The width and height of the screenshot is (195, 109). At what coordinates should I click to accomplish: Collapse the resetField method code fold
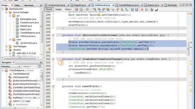[53, 86]
